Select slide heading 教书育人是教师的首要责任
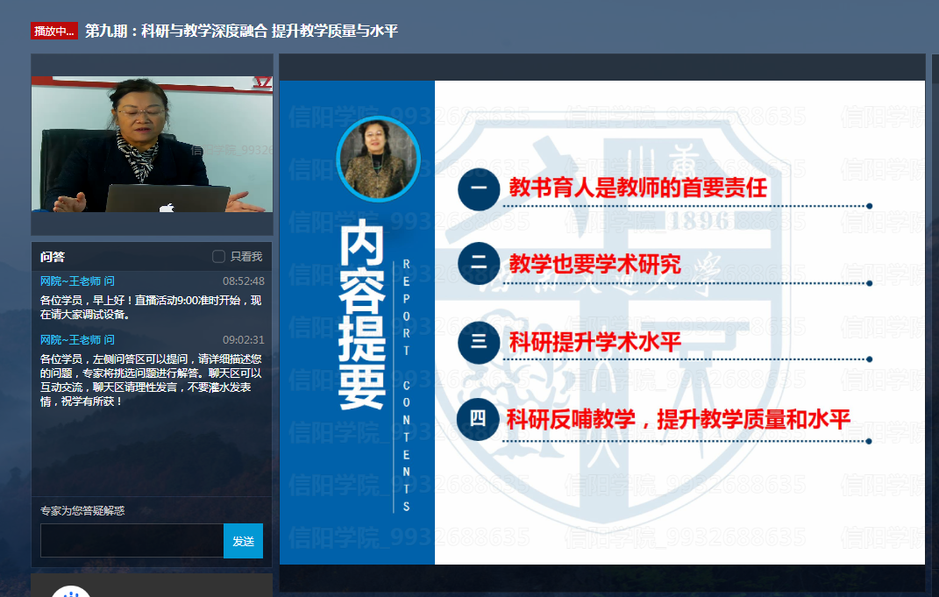The width and height of the screenshot is (939, 597). click(x=637, y=188)
